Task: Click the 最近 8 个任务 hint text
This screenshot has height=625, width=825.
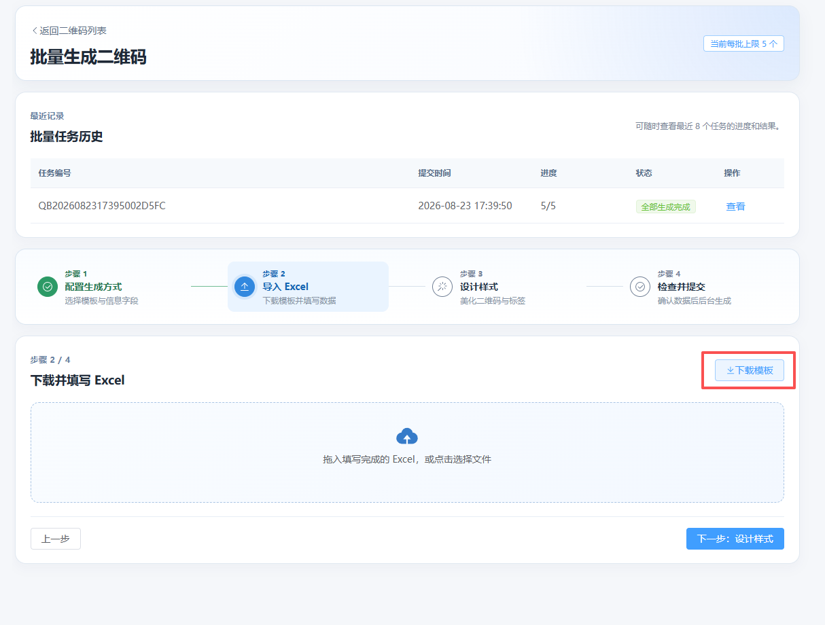Action: click(707, 126)
